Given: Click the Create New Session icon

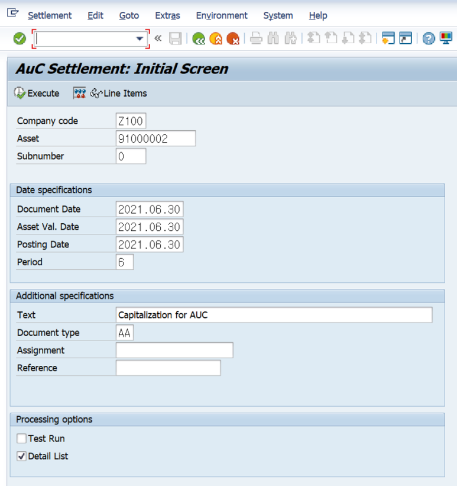Looking at the screenshot, I should point(388,38).
